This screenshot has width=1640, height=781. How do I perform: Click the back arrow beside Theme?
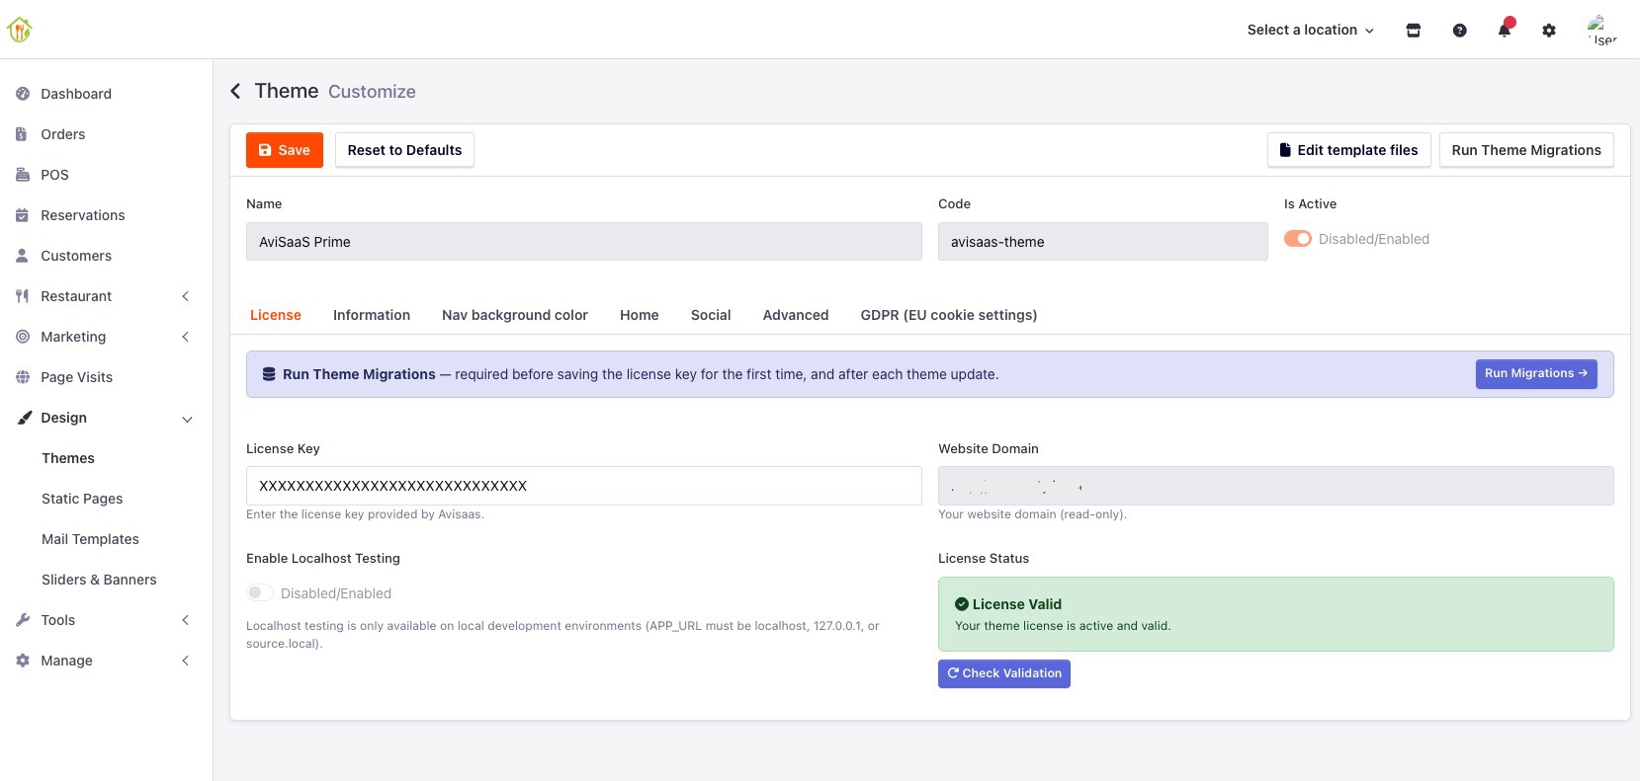pos(235,91)
